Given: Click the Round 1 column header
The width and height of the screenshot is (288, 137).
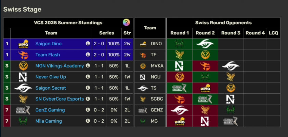Looking at the screenshot, I should point(180,33).
